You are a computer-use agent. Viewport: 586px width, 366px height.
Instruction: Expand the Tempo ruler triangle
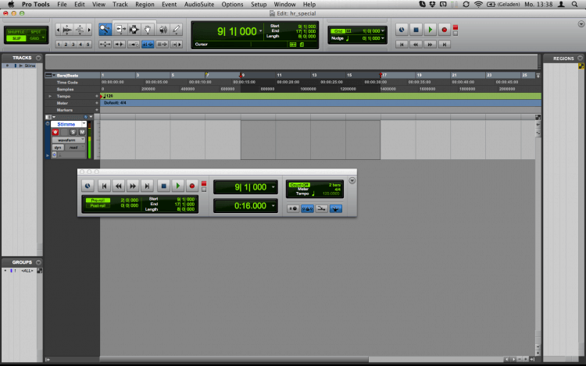pos(50,96)
